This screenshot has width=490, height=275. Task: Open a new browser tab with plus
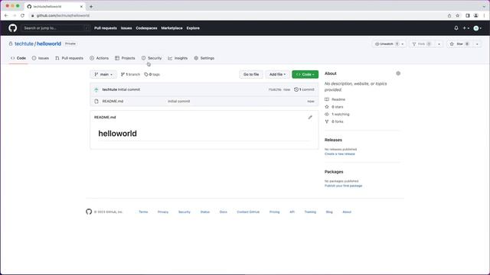point(91,6)
